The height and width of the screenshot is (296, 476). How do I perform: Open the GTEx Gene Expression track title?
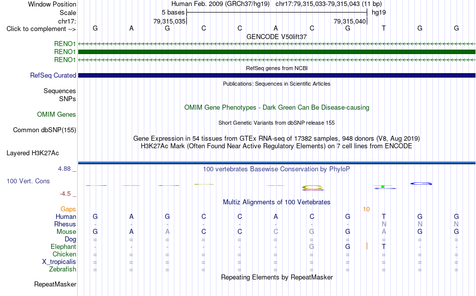277,138
